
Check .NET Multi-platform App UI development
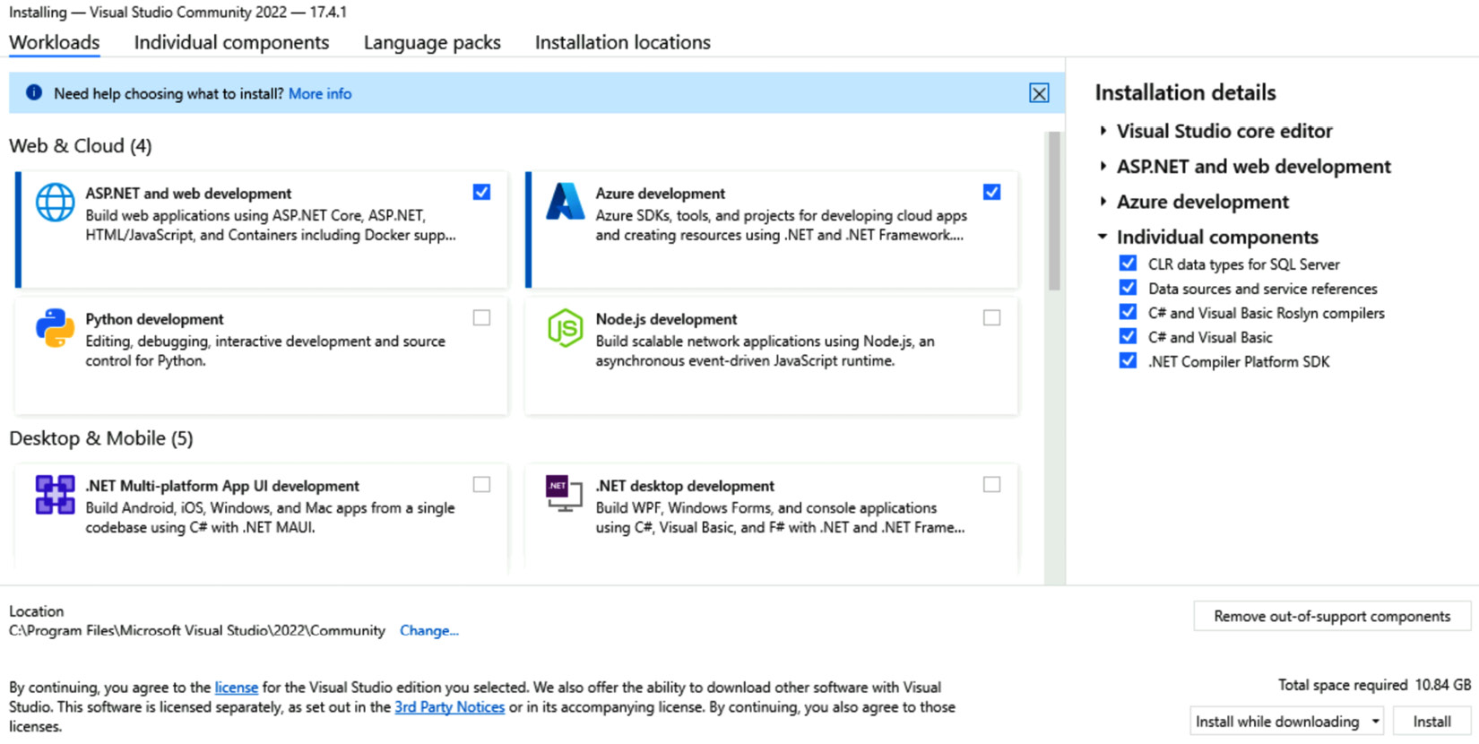tap(481, 484)
